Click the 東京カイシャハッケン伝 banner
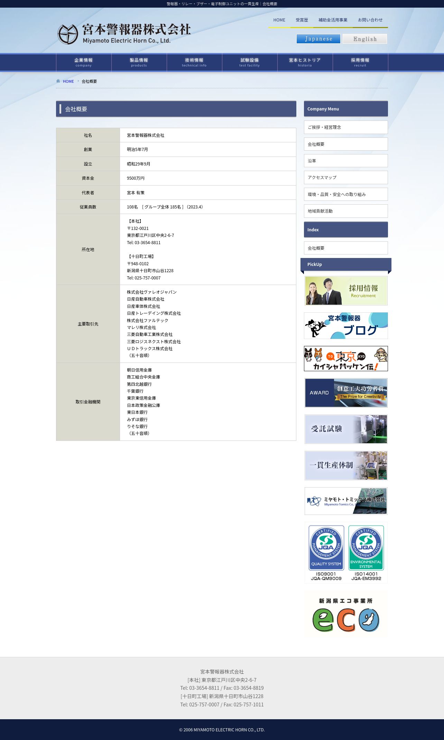Viewport: 444px width, 740px height. [x=346, y=358]
